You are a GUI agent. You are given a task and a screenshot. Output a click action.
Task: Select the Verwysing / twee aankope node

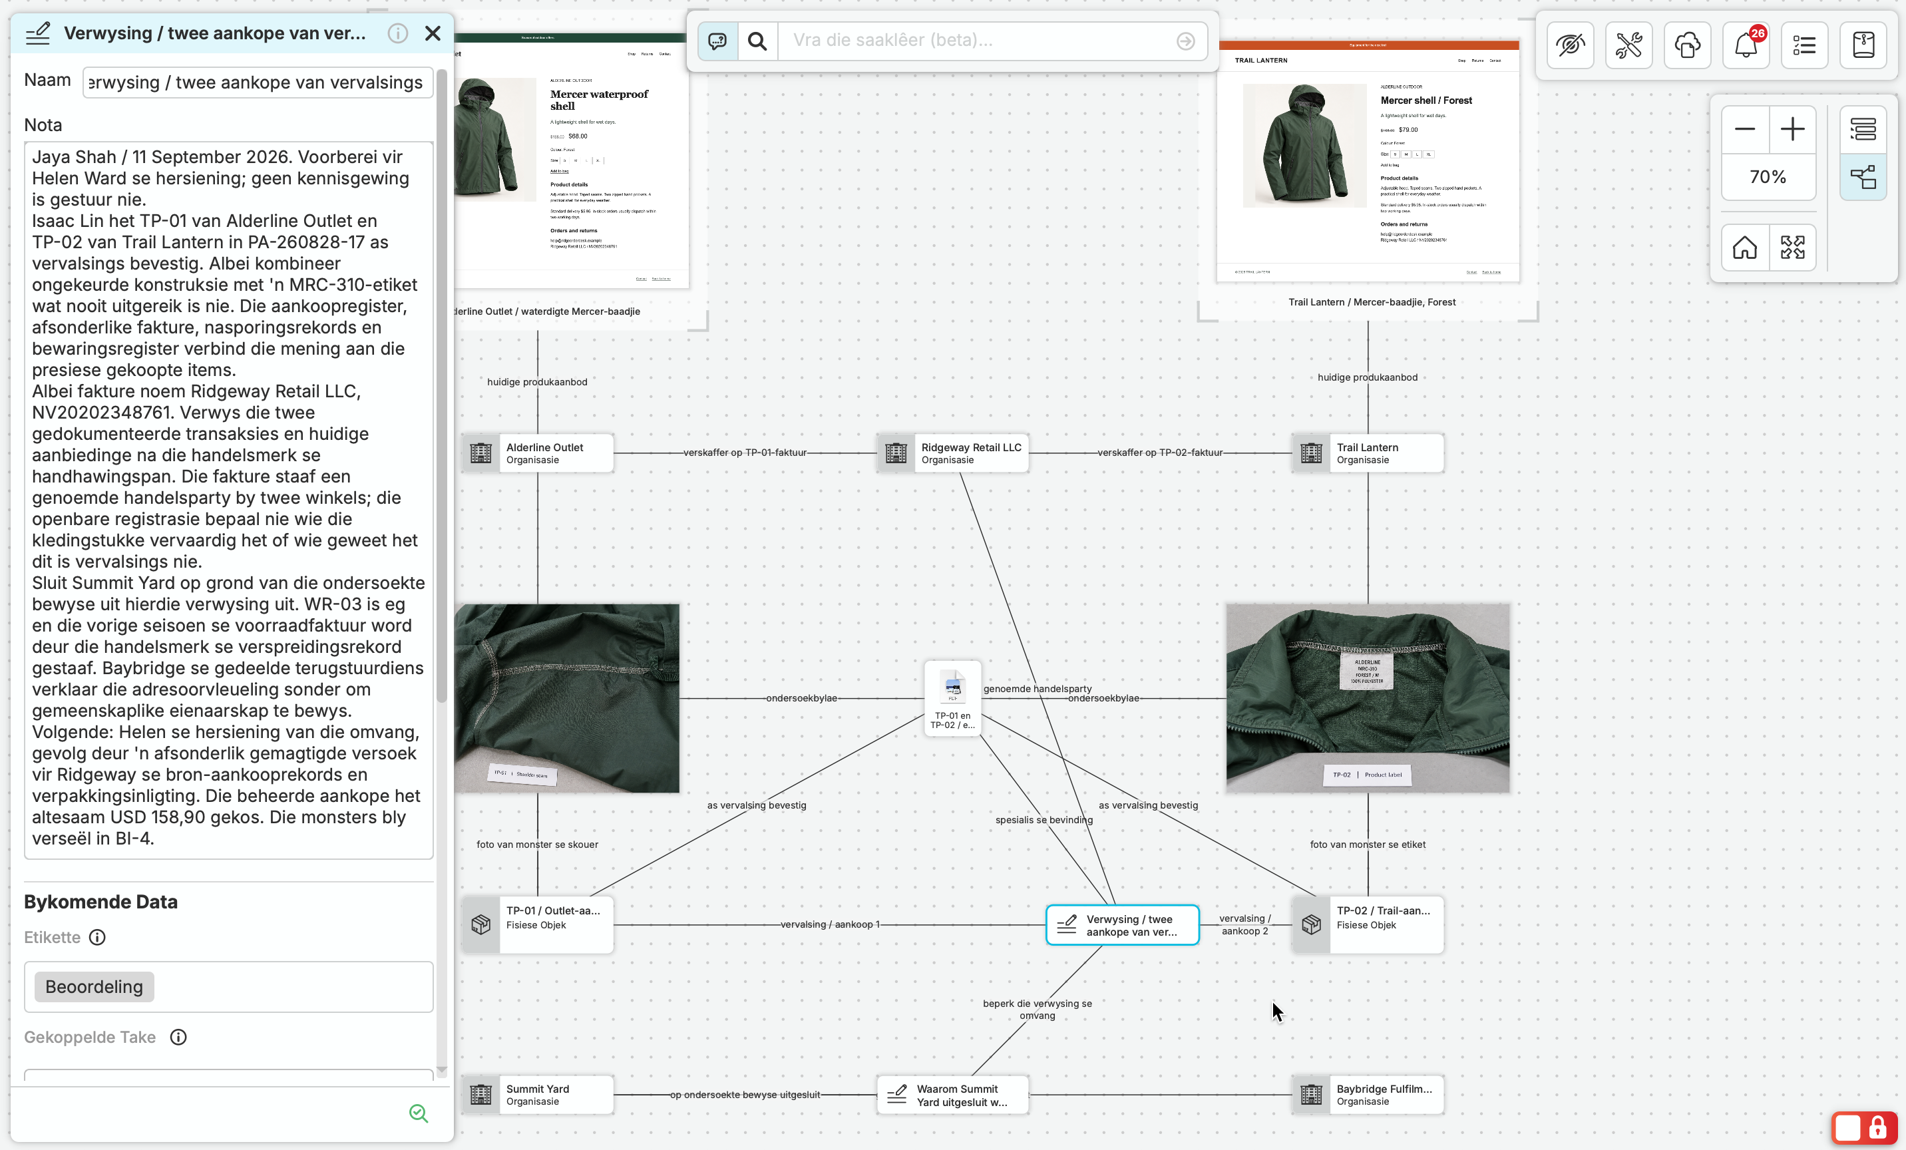coord(1123,925)
